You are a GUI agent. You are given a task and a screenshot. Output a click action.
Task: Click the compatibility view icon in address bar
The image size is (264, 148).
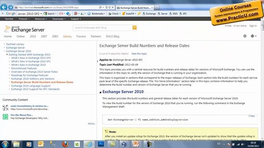pos(106,7)
